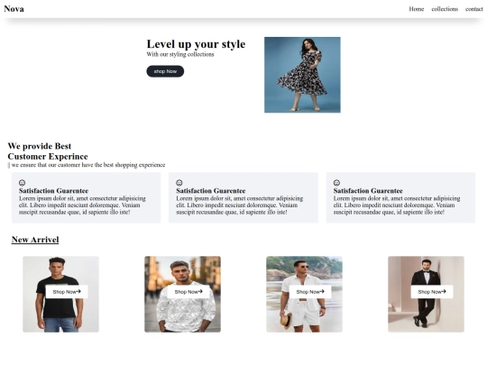This screenshot has width=487, height=365.
Task: Click the hero image of woman in dress
Action: click(302, 75)
